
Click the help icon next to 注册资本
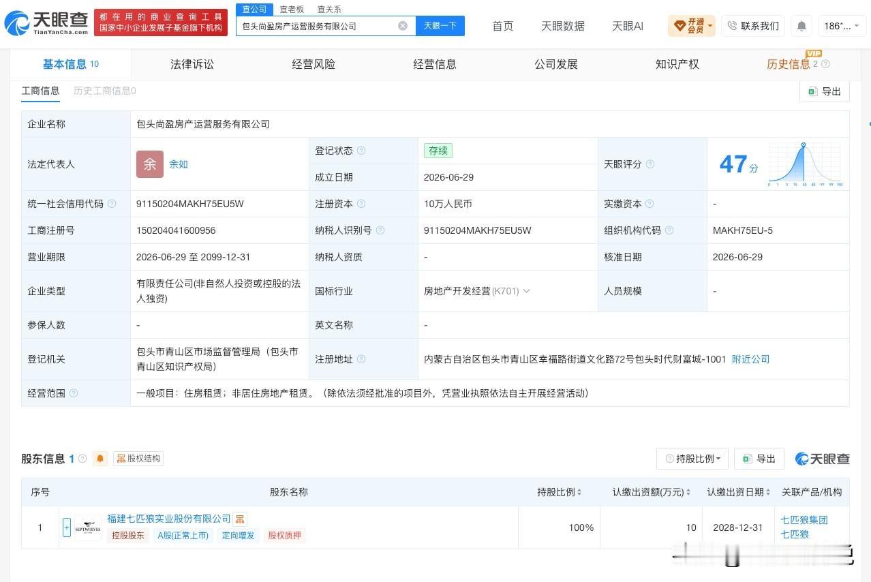(x=361, y=204)
